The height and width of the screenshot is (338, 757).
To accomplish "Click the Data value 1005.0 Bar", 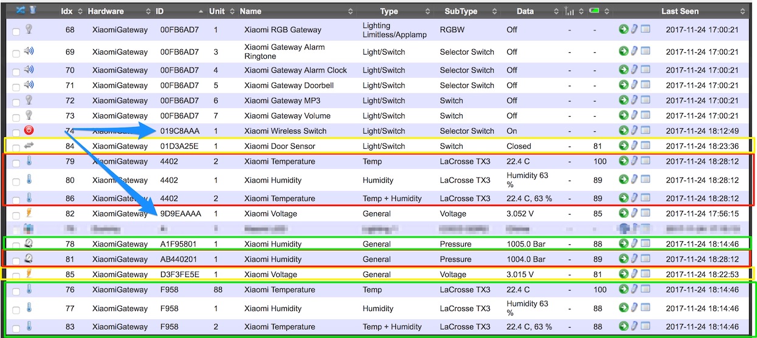I will pyautogui.click(x=526, y=244).
